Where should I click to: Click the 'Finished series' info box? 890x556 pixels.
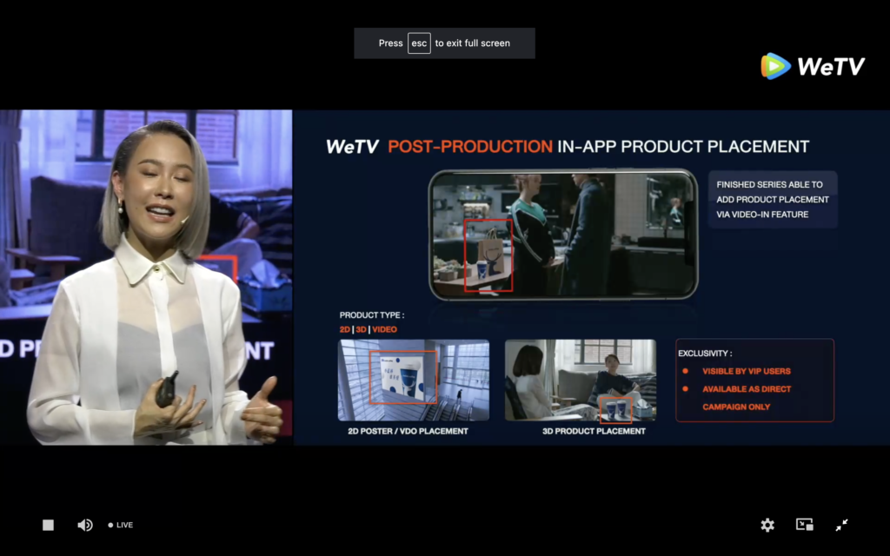[x=772, y=199]
